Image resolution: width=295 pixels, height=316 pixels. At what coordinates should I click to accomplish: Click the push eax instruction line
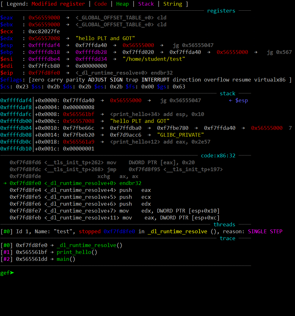coord(80,190)
